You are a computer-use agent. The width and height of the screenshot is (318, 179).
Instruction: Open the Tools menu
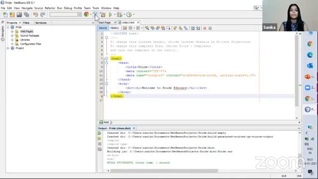96,8
